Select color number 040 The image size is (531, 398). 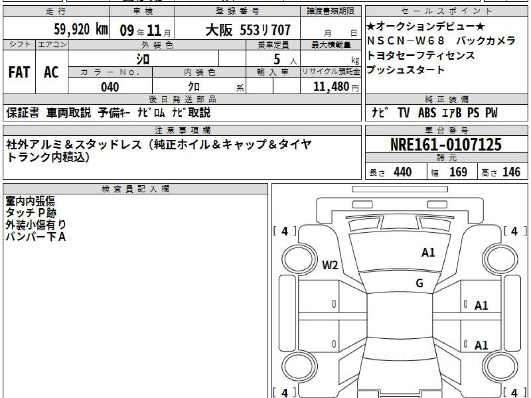coord(110,87)
